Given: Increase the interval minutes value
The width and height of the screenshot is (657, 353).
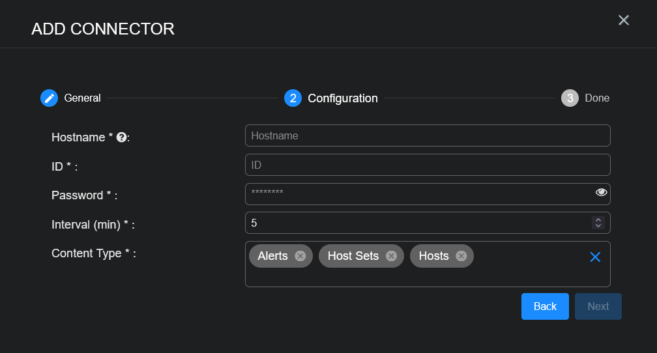Looking at the screenshot, I should tap(598, 219).
